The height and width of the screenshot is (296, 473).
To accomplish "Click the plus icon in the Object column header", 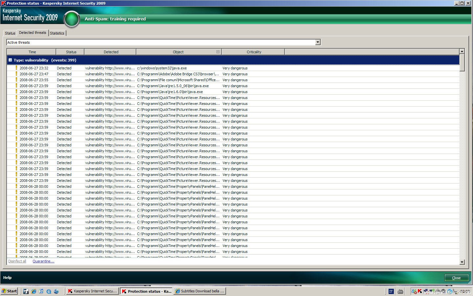I will tap(218, 52).
